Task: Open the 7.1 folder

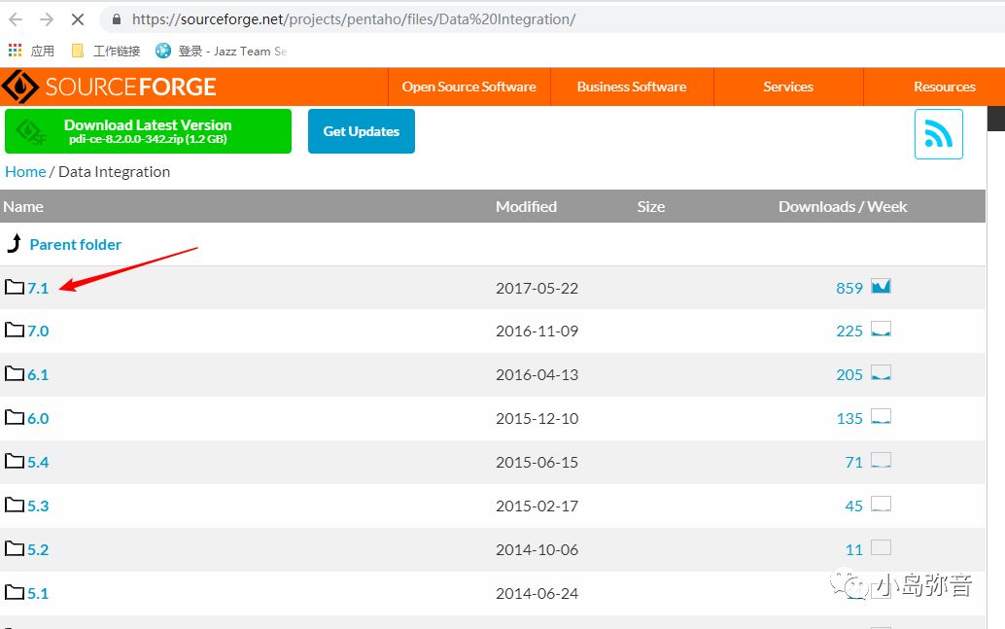Action: pos(38,288)
